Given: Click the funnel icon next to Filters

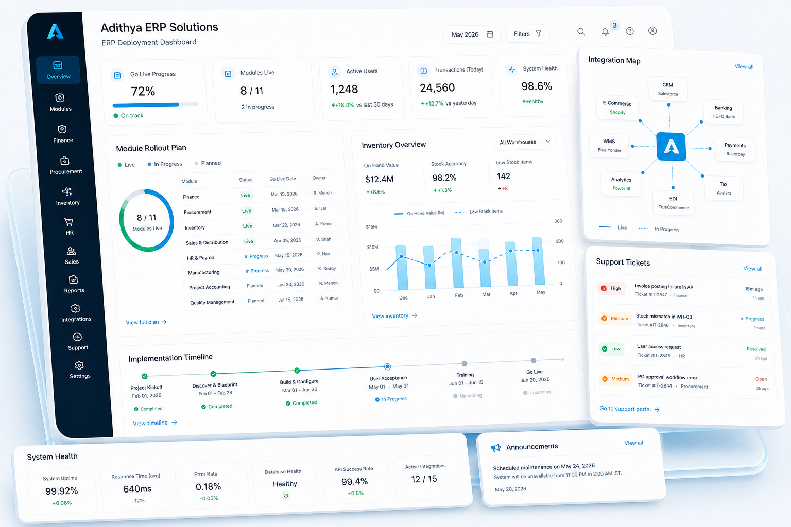Looking at the screenshot, I should pos(539,33).
